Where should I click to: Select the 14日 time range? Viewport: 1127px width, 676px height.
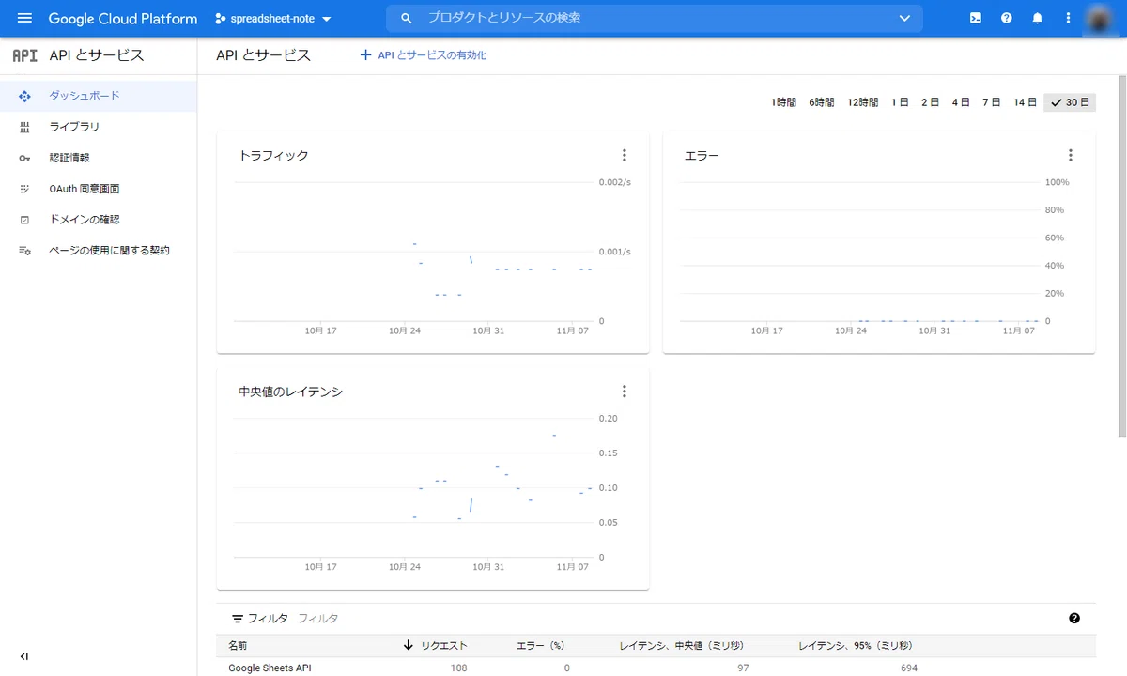tap(1025, 102)
